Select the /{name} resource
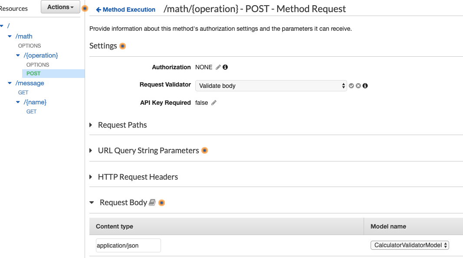Screen dimensions: 463x258 tap(35, 102)
